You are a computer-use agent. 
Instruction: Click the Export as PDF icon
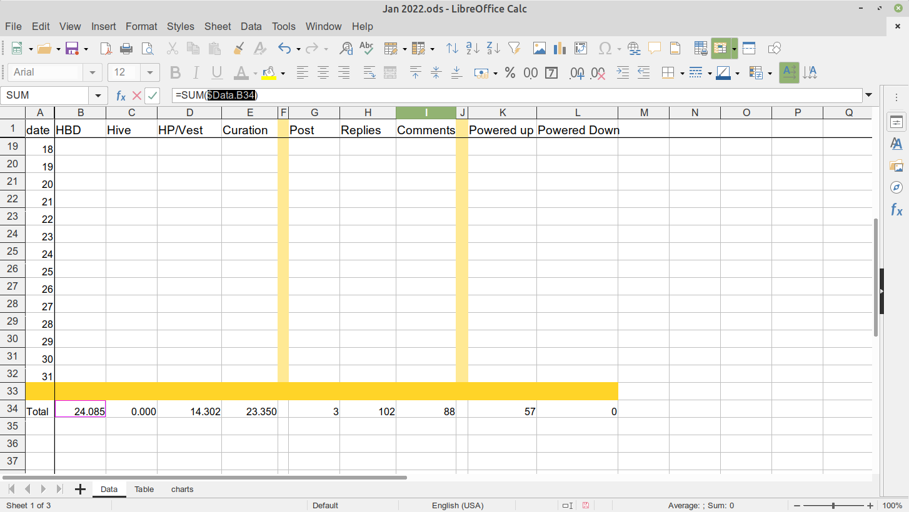click(106, 49)
